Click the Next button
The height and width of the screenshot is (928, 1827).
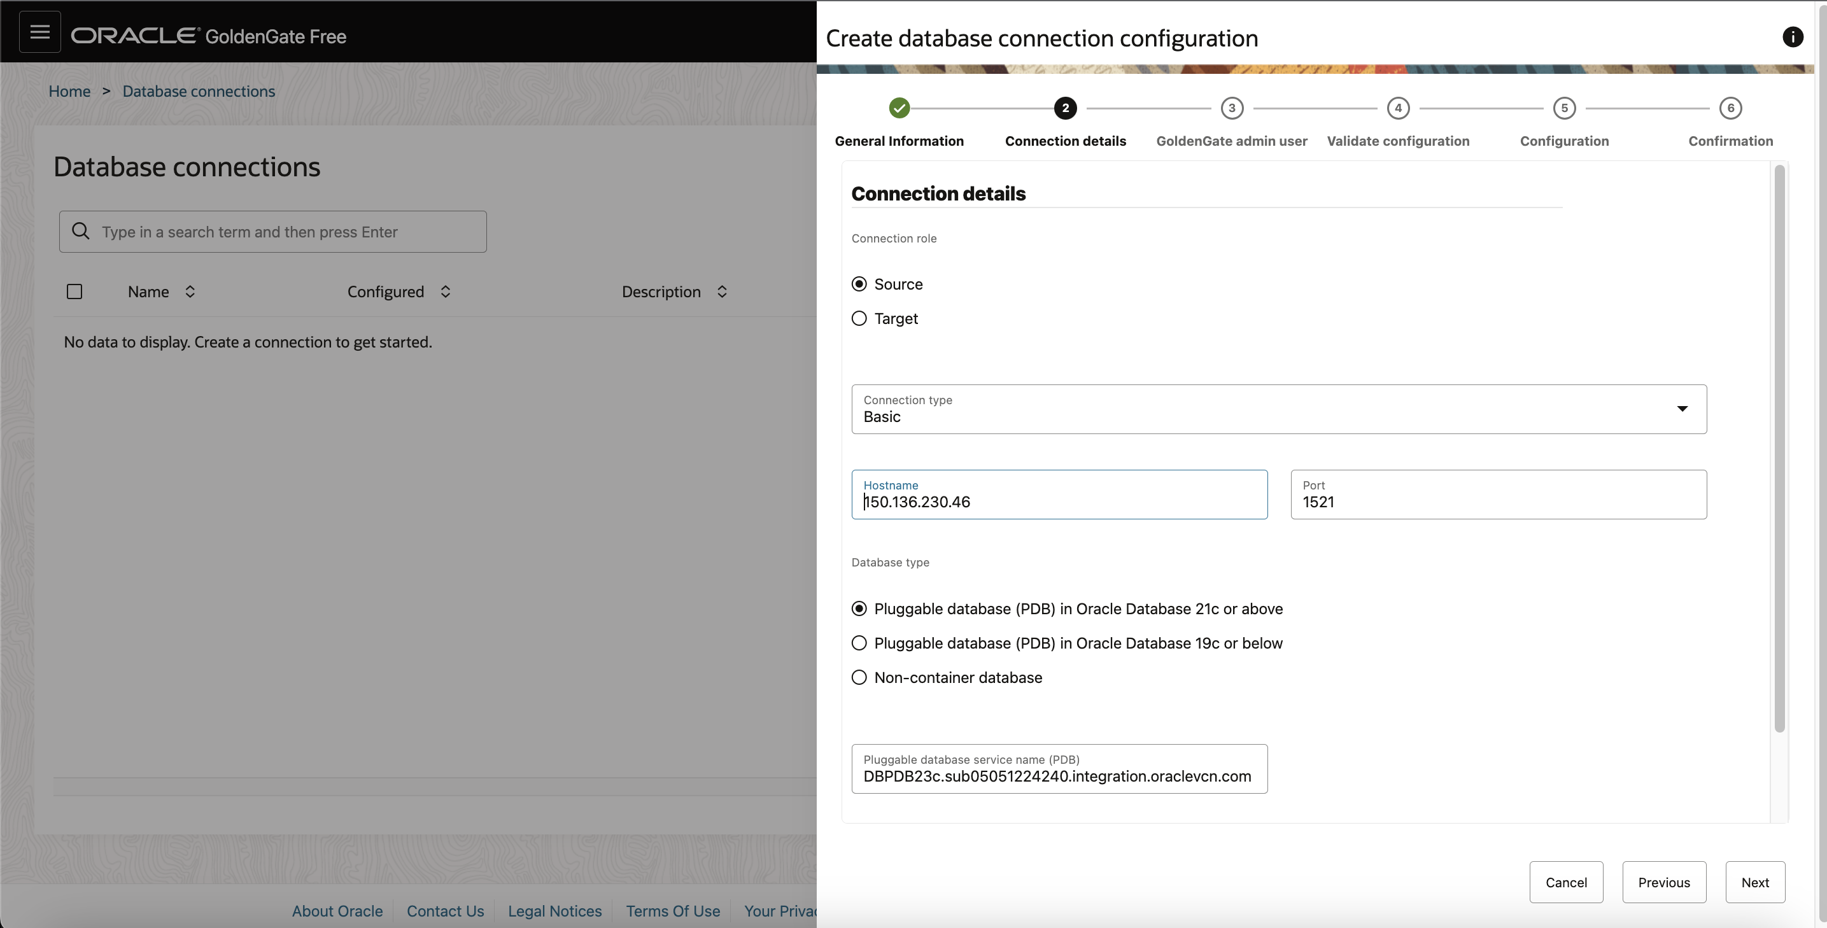pos(1754,882)
